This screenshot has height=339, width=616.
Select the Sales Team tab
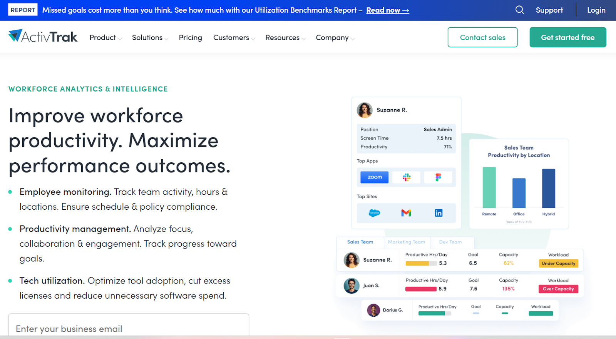point(360,242)
